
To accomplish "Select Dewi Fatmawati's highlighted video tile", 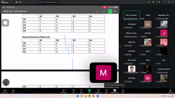I will coord(132,15).
